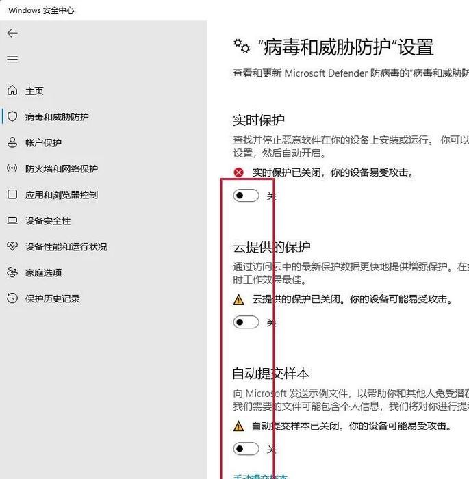Click the 云提供的保护已关闭 warning message

(353, 299)
